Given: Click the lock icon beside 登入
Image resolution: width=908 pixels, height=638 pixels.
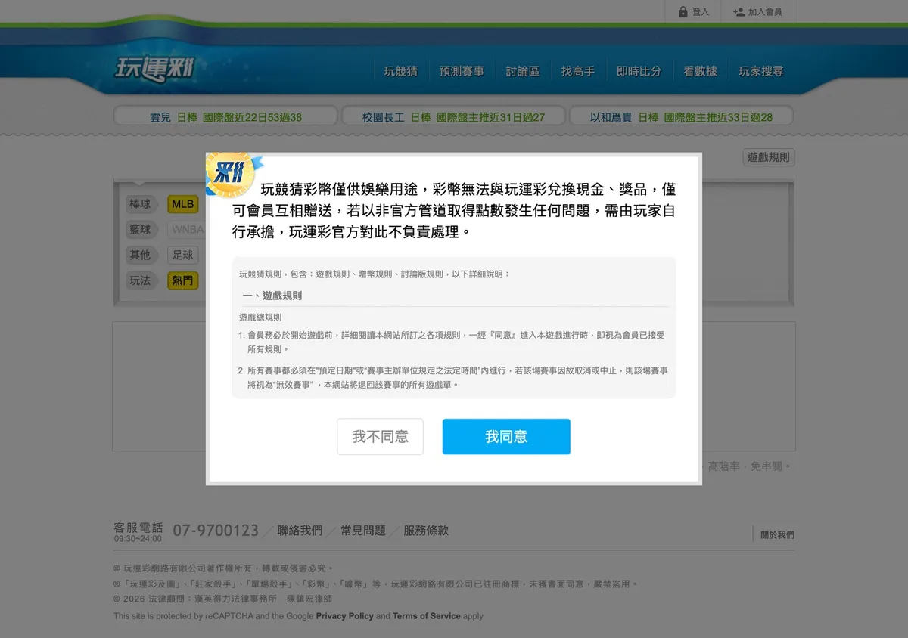Looking at the screenshot, I should pyautogui.click(x=683, y=12).
